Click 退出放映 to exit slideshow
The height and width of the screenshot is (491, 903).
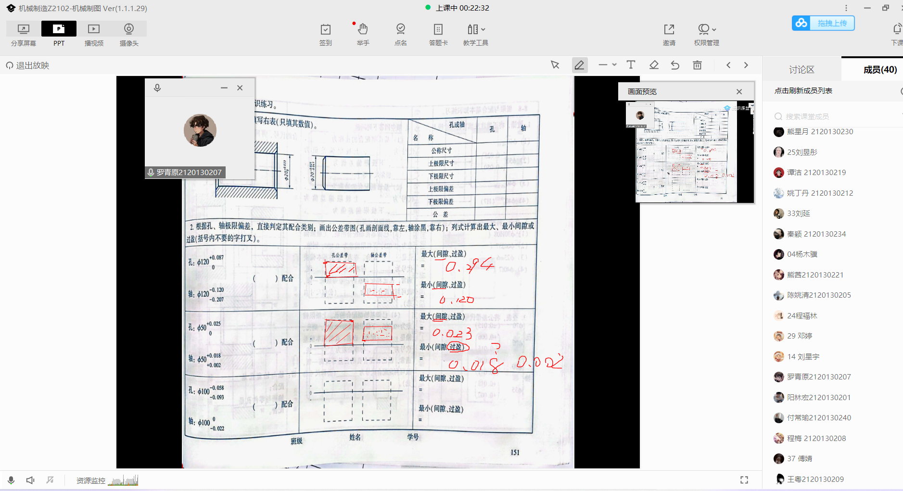pyautogui.click(x=28, y=65)
